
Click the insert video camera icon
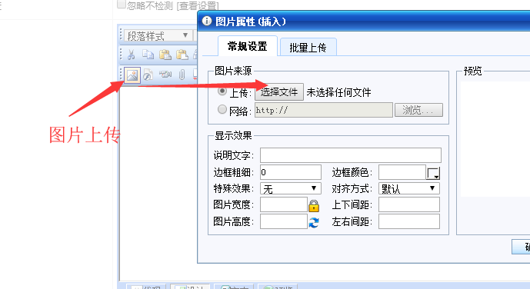coord(165,74)
